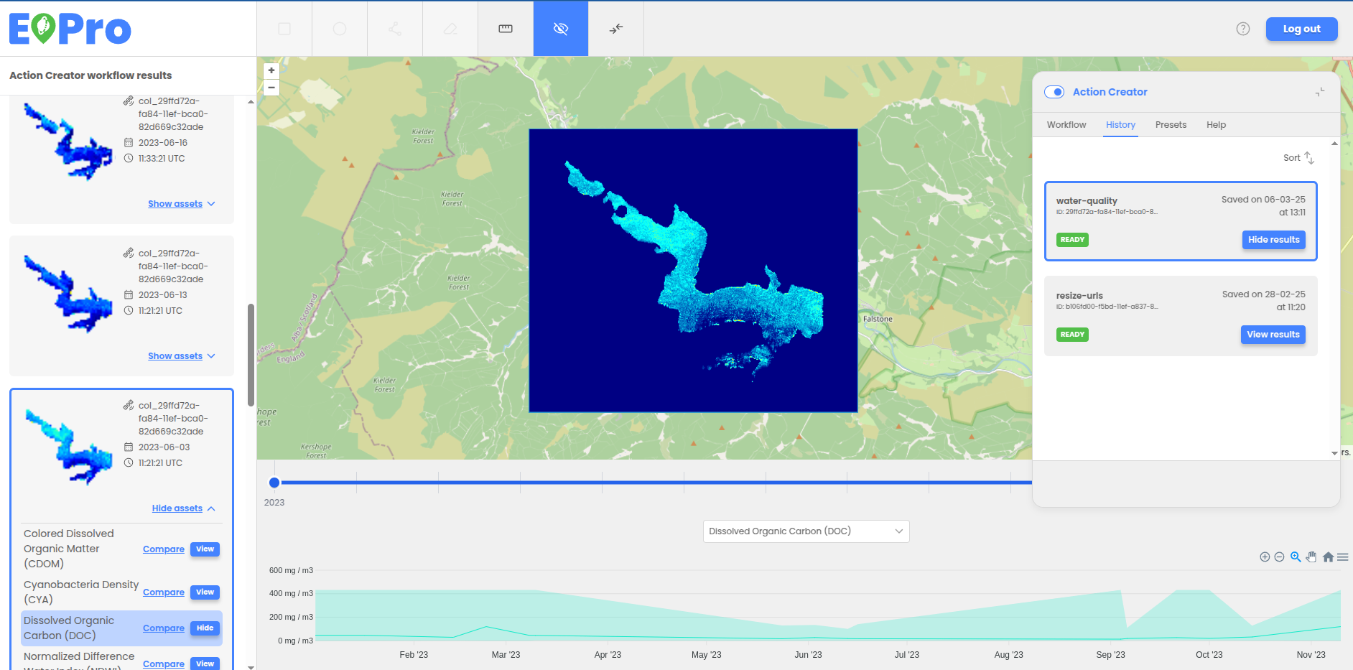Open the Presets tab
Image resolution: width=1353 pixels, height=670 pixels.
click(1171, 124)
